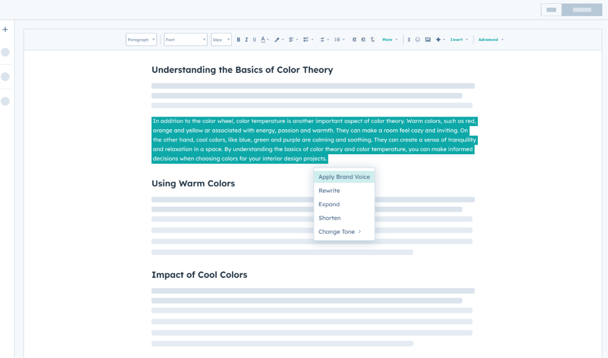Click inside the highlighted color temperature paragraph
608x358 pixels.
314,140
